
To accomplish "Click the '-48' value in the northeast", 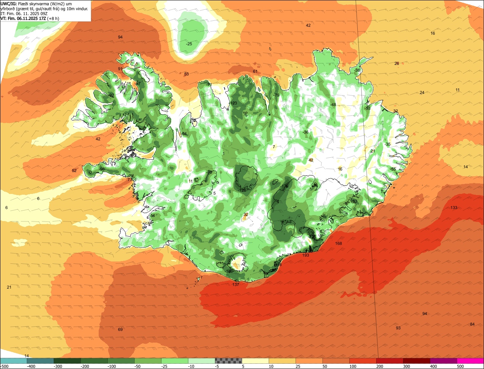I will pyautogui.click(x=333, y=105).
